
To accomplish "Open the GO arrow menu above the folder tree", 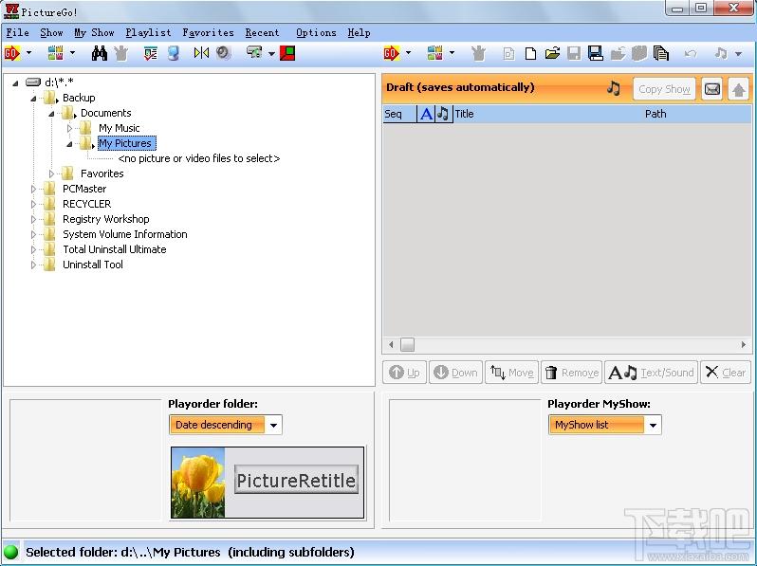I will (x=29, y=53).
